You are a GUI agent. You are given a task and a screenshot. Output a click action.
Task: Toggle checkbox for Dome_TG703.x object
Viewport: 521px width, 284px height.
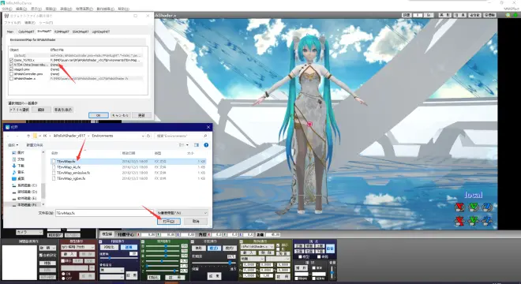[x=12, y=60]
